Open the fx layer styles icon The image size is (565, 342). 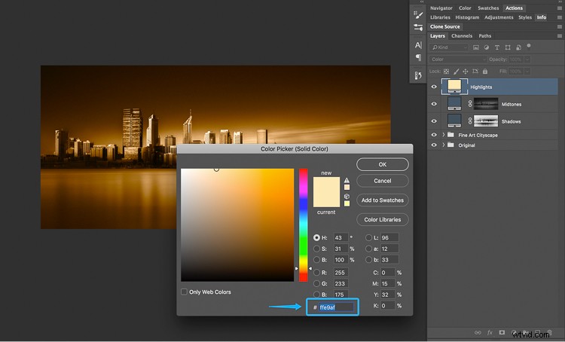489,331
